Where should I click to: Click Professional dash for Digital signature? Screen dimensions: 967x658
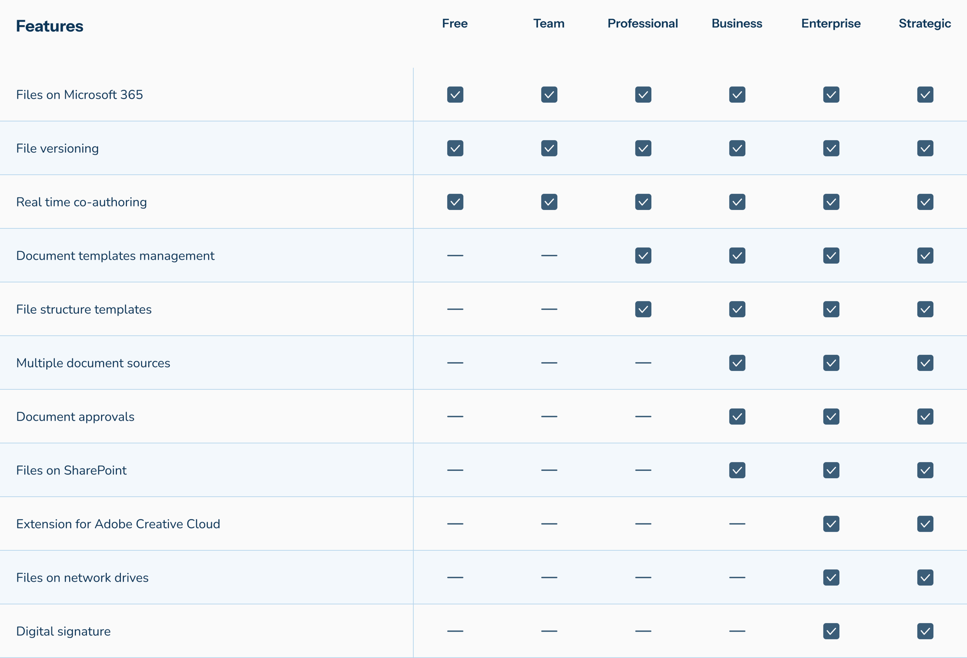coord(643,631)
